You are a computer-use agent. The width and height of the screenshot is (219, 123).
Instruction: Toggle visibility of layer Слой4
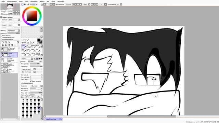(2, 54)
